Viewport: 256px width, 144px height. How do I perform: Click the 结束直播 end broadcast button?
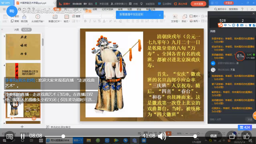tap(198, 4)
